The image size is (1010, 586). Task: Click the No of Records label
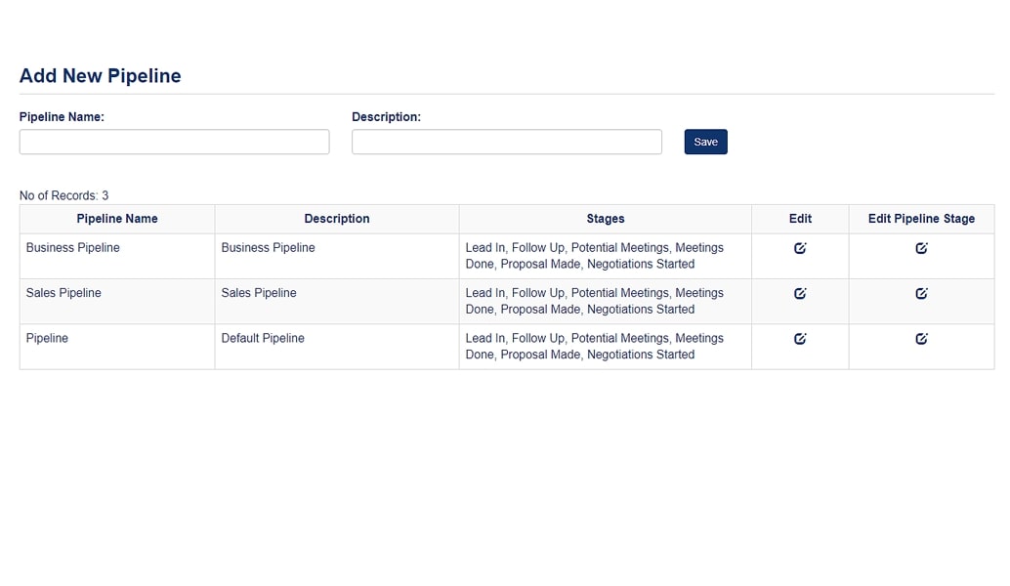point(63,195)
